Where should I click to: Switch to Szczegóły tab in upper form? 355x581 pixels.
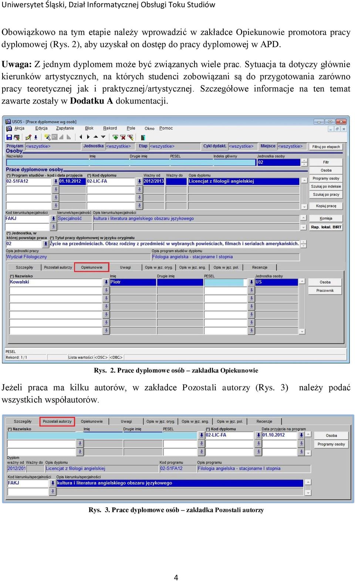tap(24, 267)
